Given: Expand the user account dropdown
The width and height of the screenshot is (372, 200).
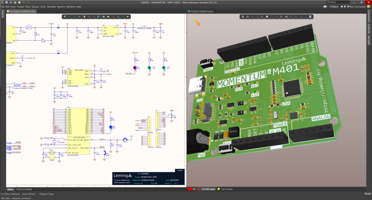Looking at the screenshot, I should tap(369, 7).
